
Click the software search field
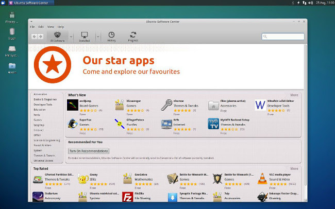(x=283, y=37)
